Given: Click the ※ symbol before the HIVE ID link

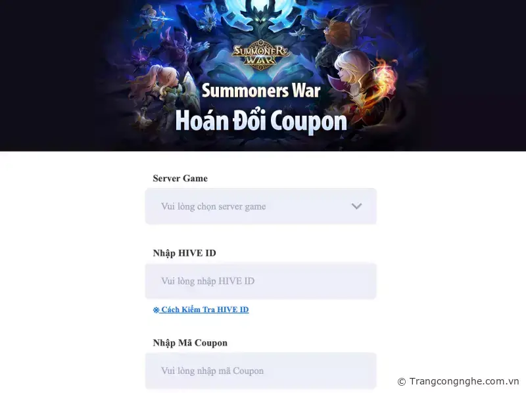Looking at the screenshot, I should [x=156, y=310].
